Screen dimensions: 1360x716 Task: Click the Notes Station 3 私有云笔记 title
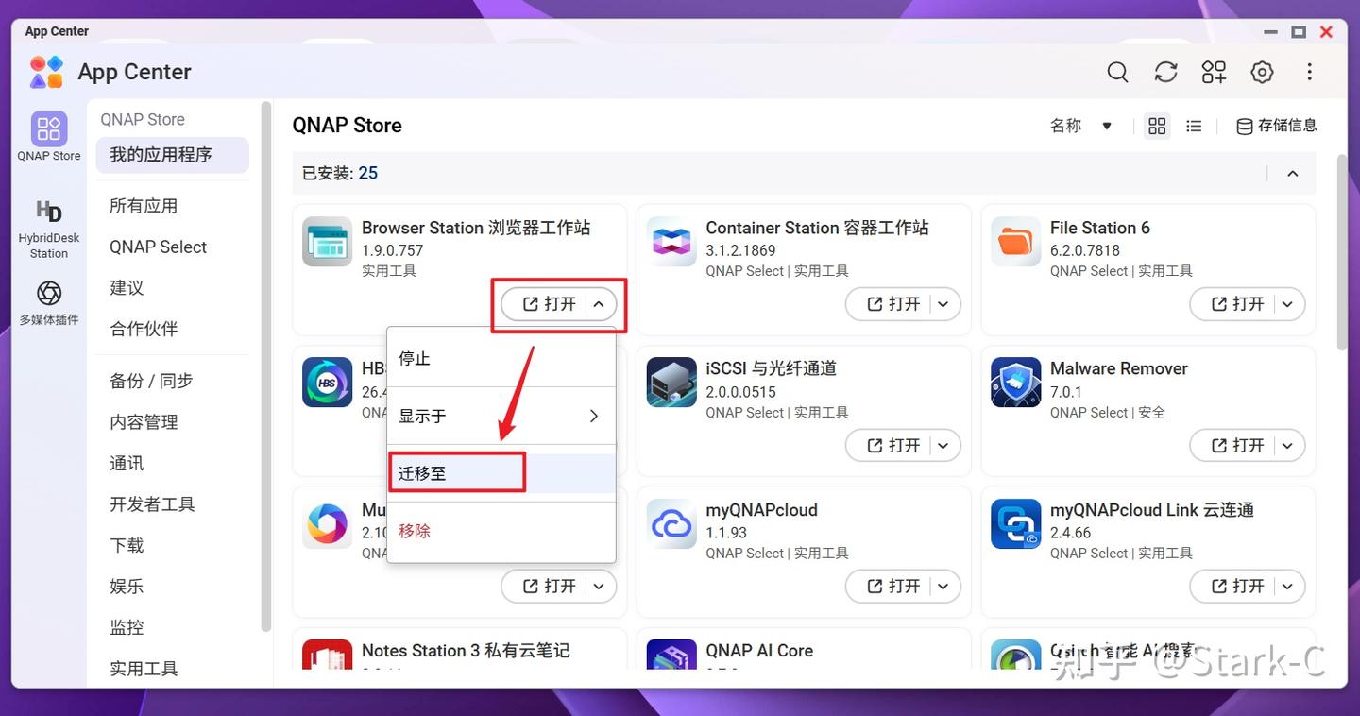(466, 651)
